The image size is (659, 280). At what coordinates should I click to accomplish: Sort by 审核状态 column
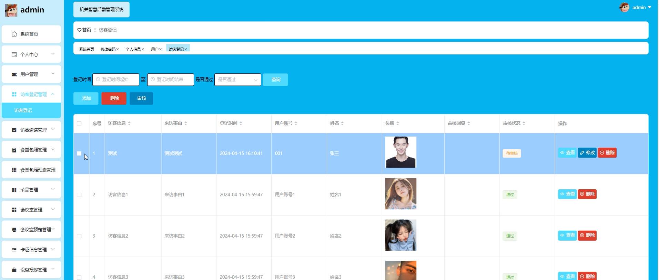coord(524,123)
